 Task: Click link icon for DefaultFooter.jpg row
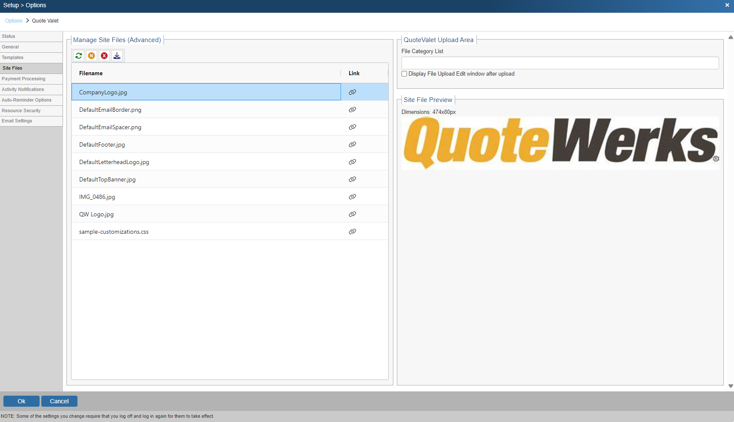[353, 144]
